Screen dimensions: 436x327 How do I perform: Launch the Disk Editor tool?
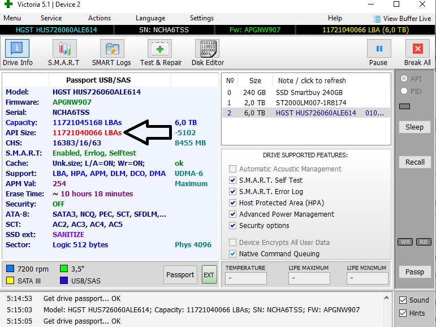coord(207,49)
